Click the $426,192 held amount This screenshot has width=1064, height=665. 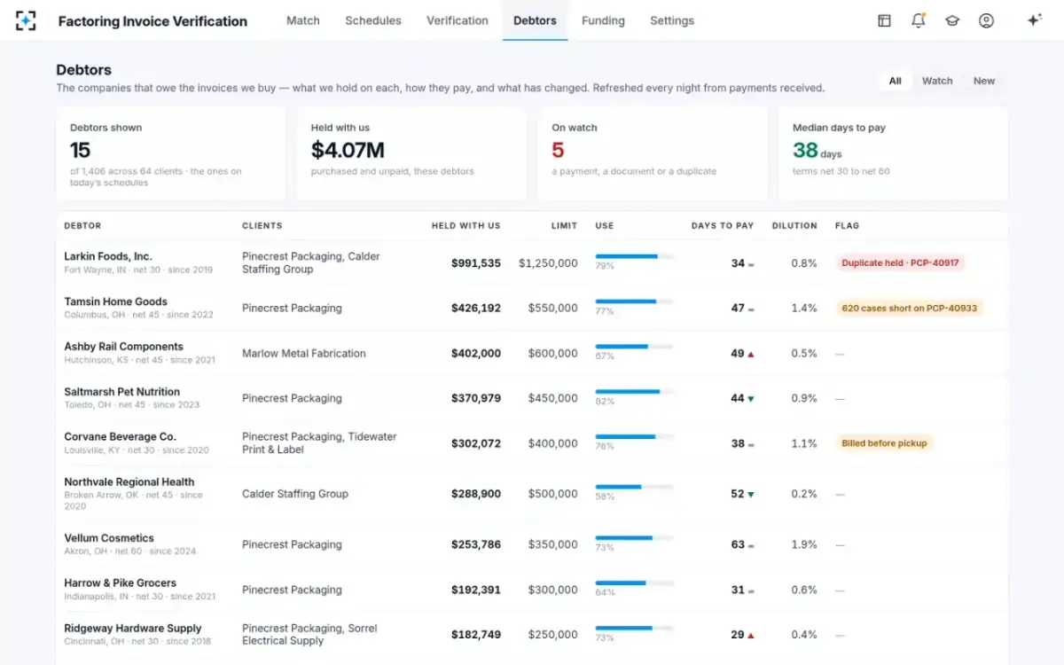(x=476, y=309)
